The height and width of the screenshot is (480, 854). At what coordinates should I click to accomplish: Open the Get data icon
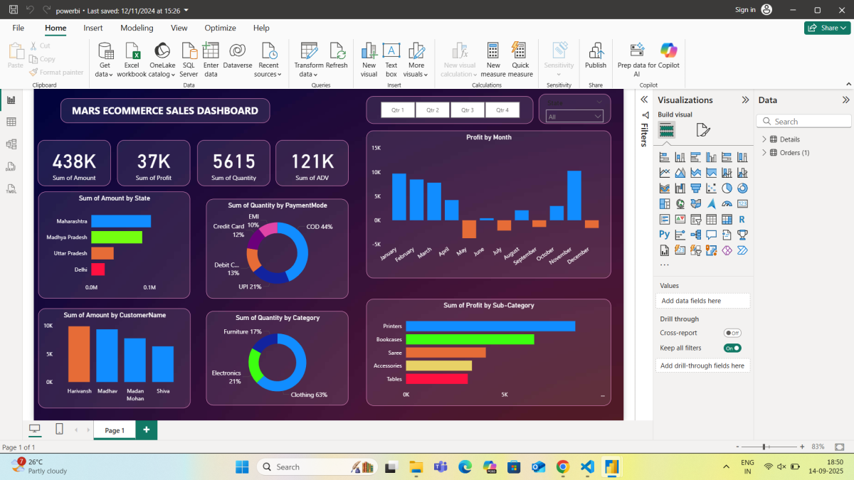click(105, 52)
